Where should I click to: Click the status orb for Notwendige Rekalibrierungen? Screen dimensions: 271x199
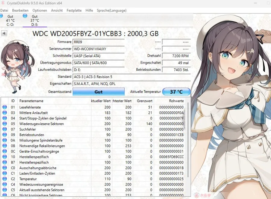pos(5,146)
